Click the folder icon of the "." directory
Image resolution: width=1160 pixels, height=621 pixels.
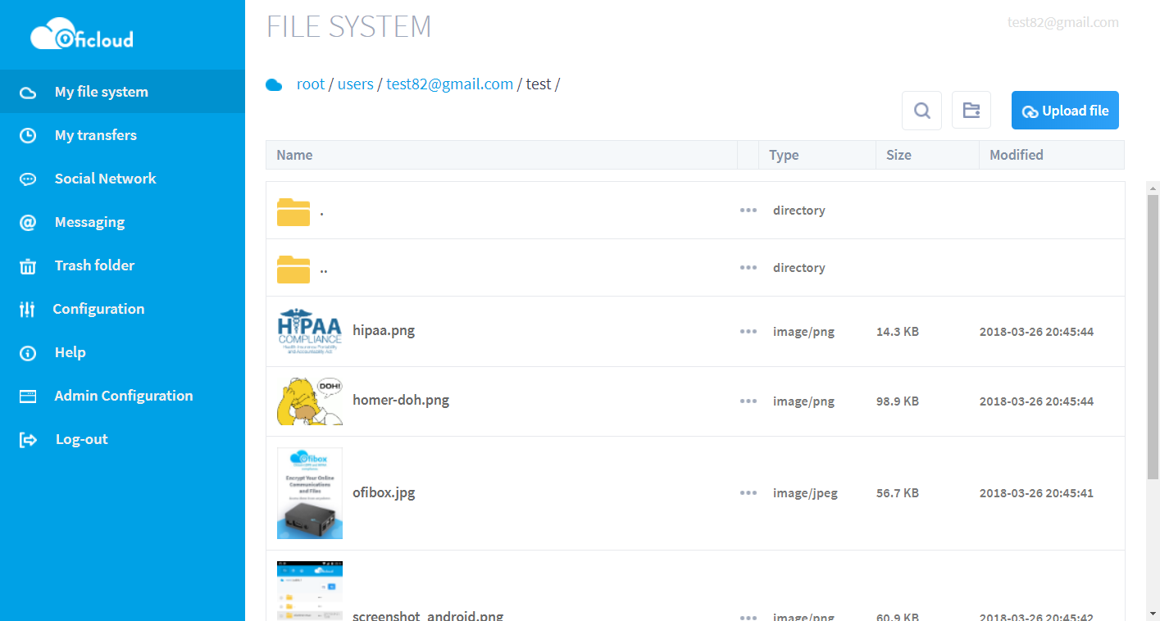pos(293,211)
